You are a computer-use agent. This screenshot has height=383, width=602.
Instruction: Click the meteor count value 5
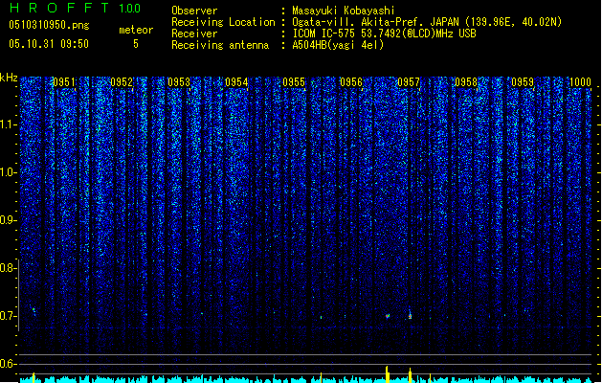point(136,44)
